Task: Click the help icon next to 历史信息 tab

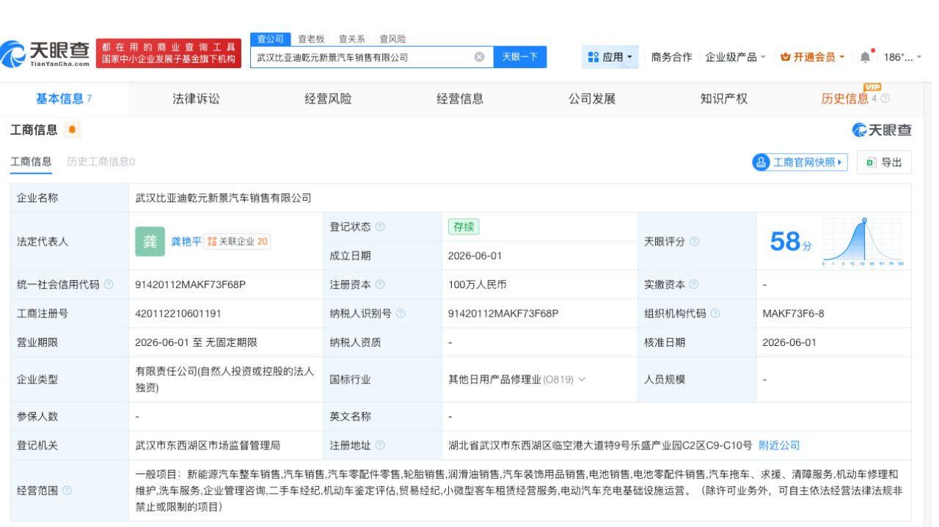Action: click(x=885, y=99)
